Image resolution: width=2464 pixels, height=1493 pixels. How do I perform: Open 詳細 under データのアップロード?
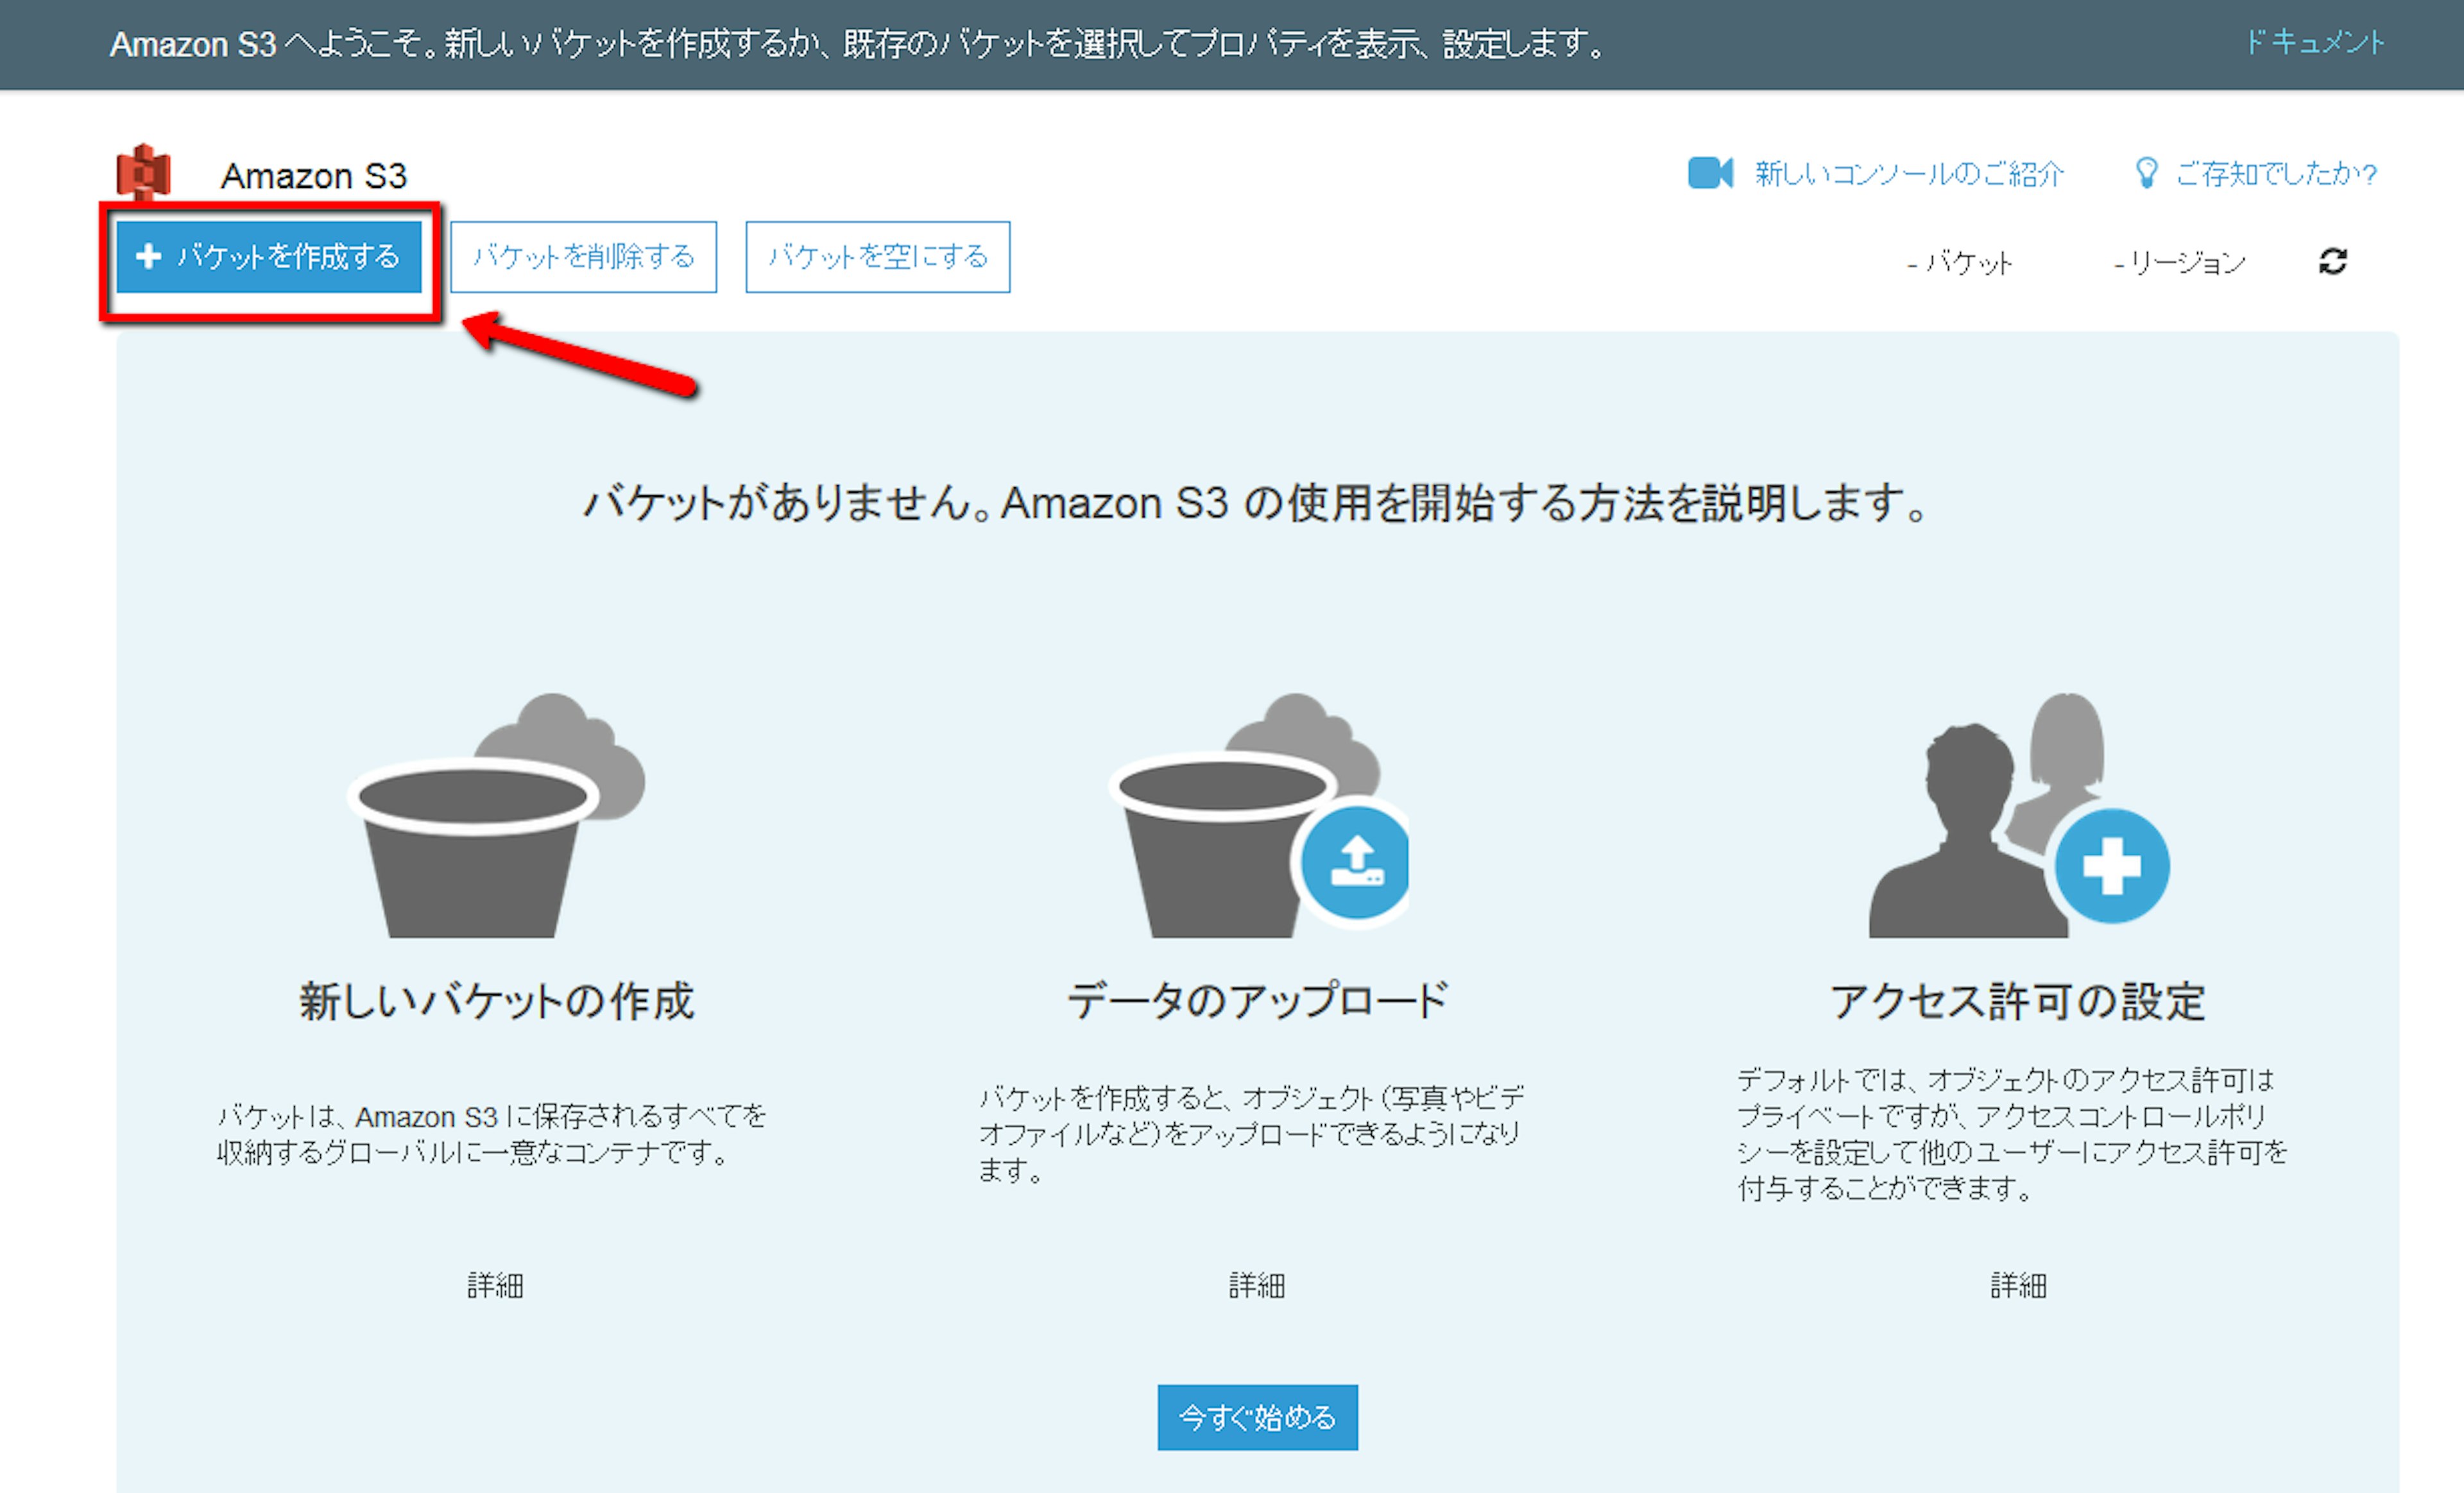1257,1285
